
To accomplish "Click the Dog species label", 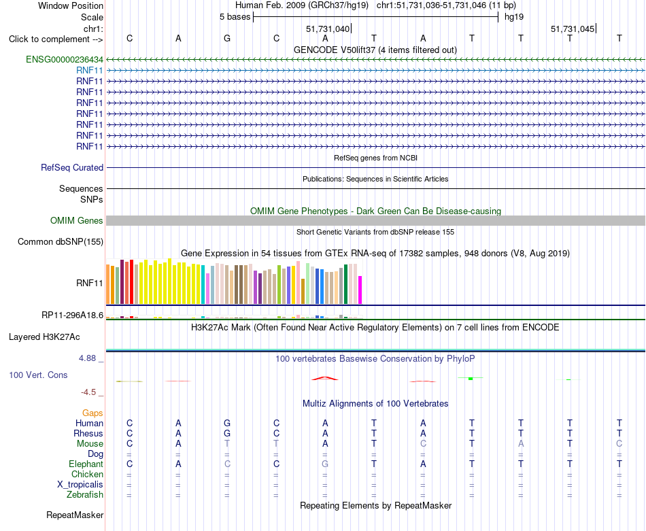I will [95, 454].
